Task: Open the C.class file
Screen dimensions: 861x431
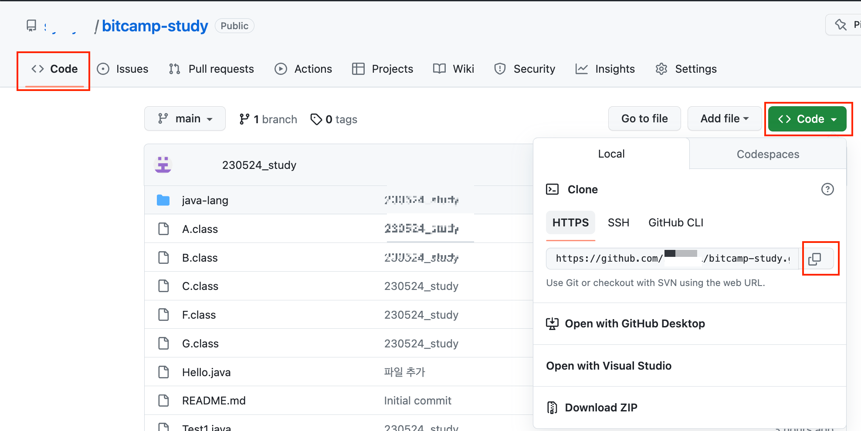Action: pyautogui.click(x=200, y=286)
